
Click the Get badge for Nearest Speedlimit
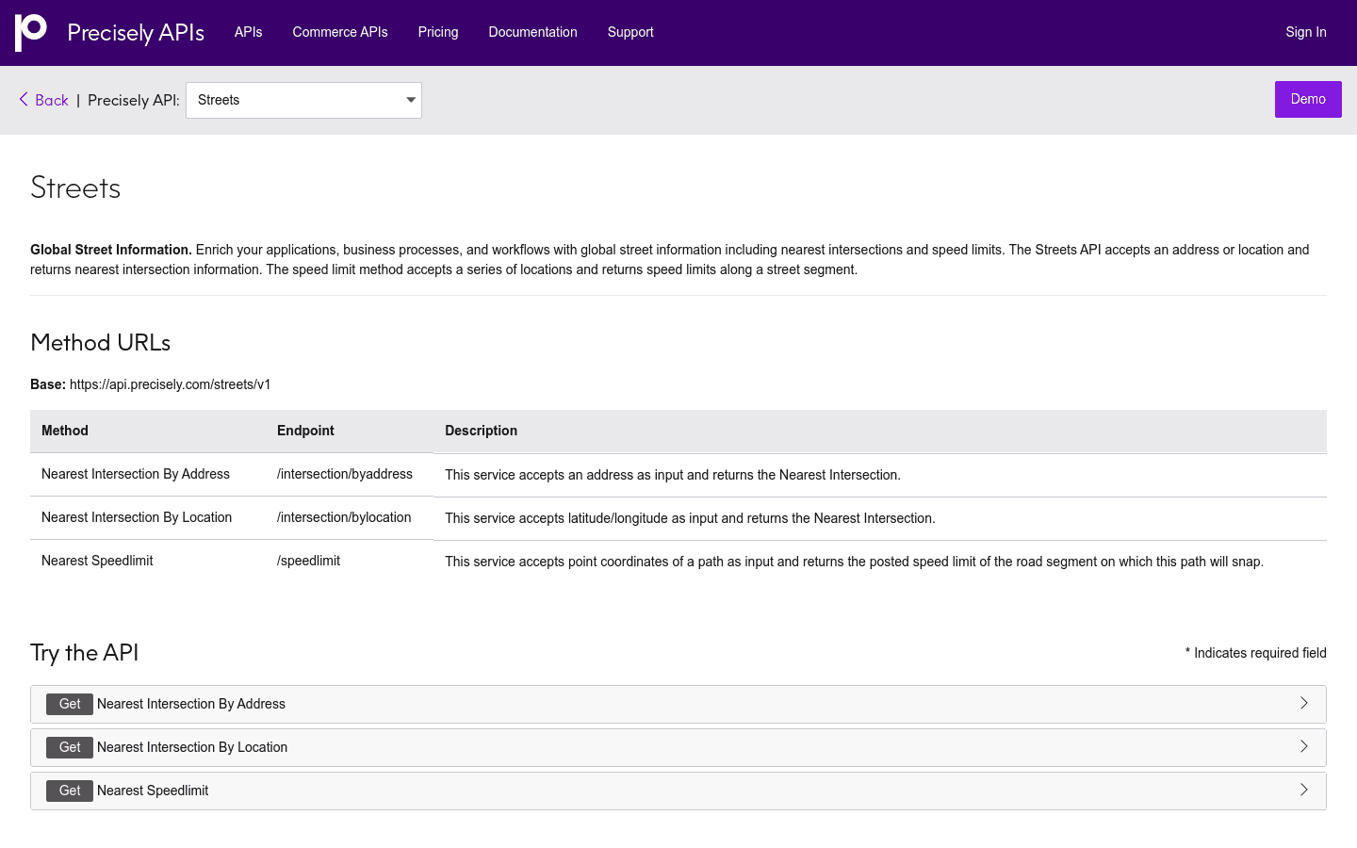tap(70, 791)
